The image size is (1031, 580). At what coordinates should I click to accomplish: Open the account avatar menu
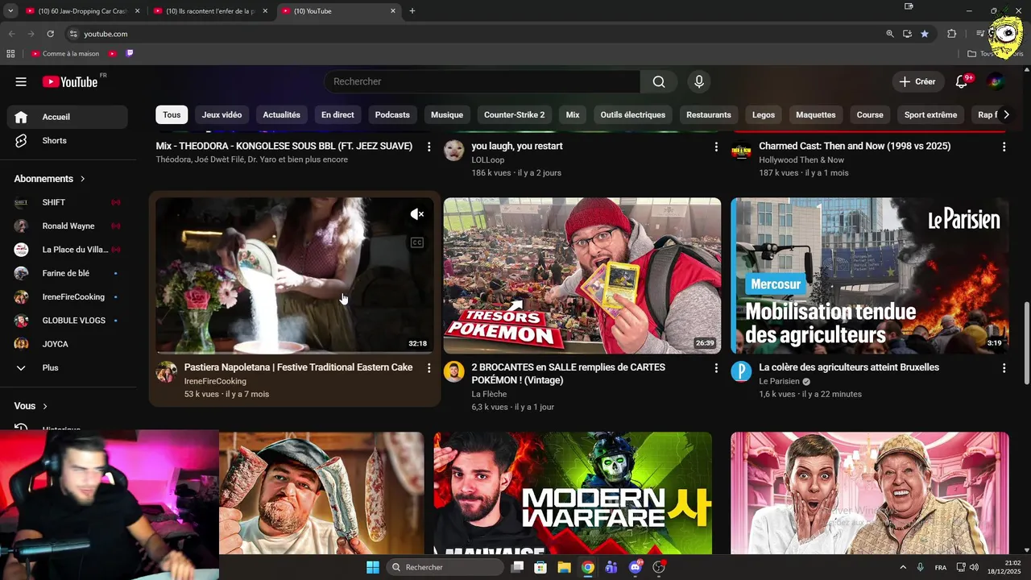996,81
